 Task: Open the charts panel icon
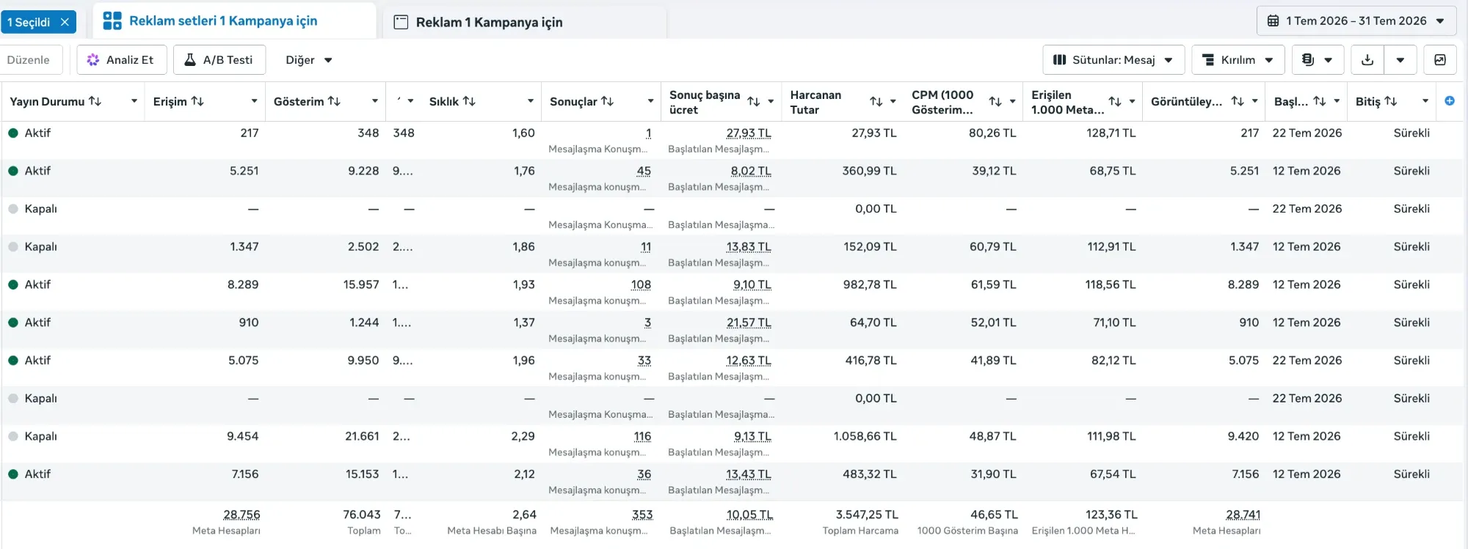[1440, 60]
